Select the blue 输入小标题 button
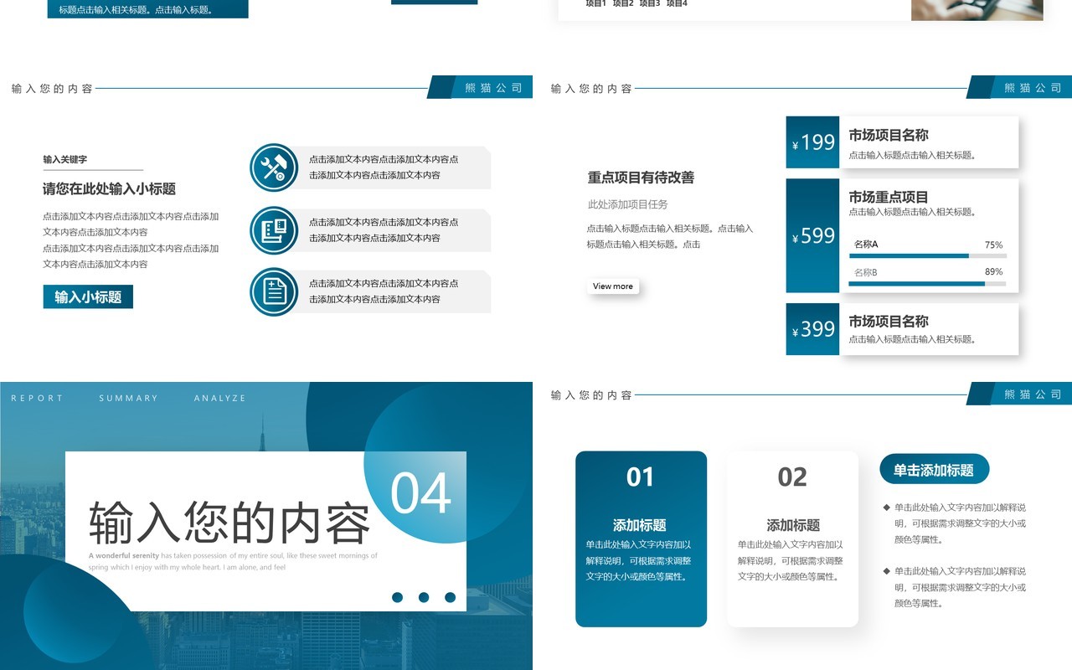The width and height of the screenshot is (1072, 670). pyautogui.click(x=88, y=296)
